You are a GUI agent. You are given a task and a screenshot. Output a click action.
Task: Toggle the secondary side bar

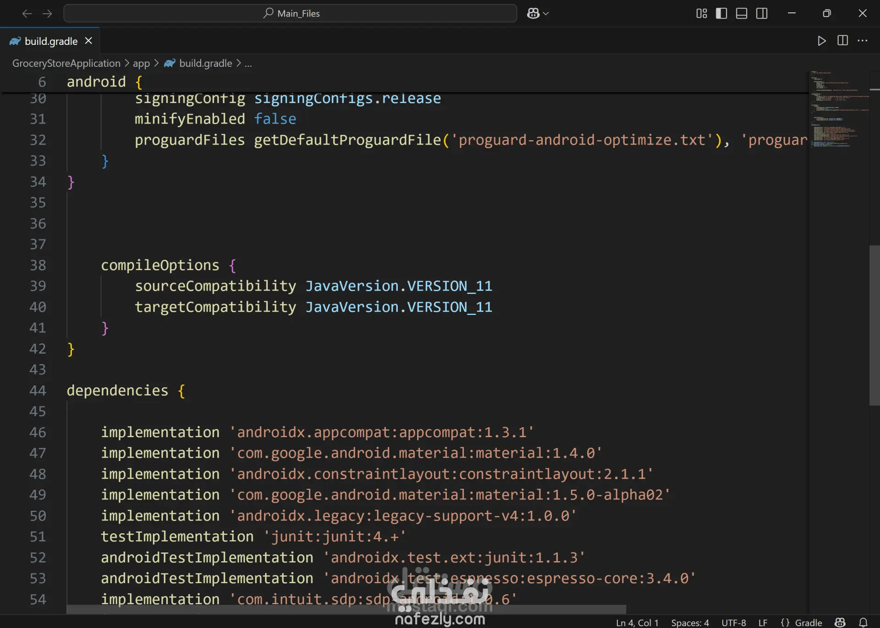click(762, 13)
